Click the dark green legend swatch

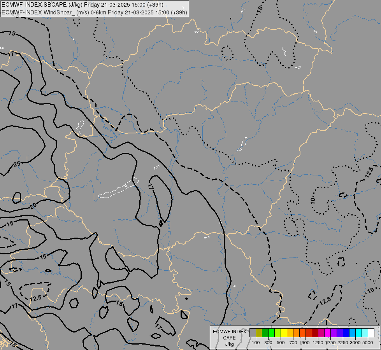pyautogui.click(x=265, y=332)
